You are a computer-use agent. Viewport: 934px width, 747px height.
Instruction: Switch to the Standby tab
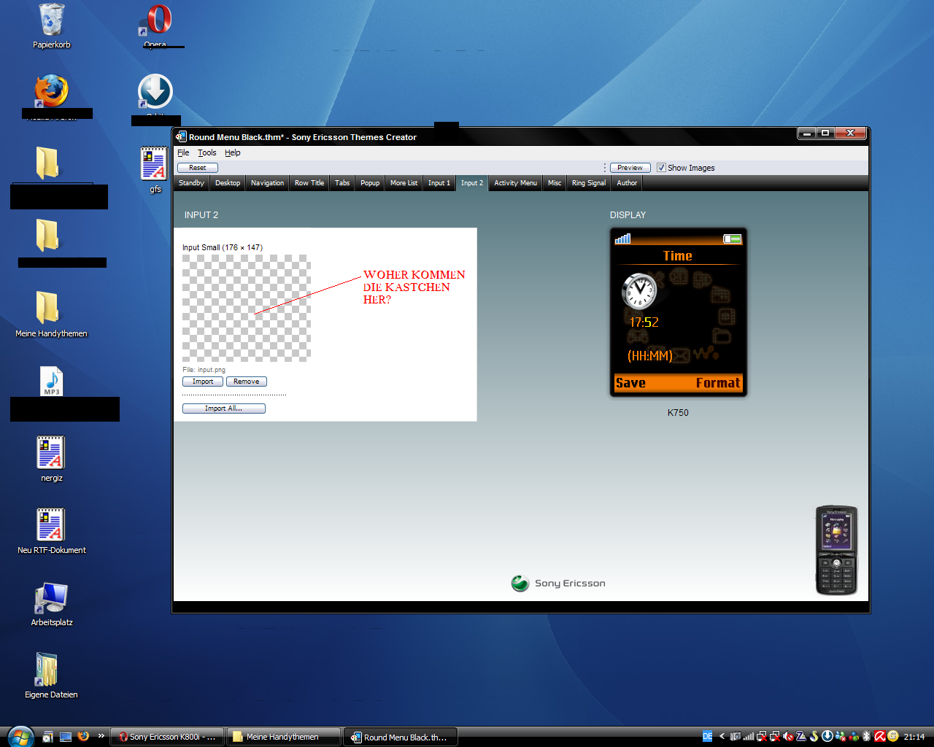click(191, 183)
